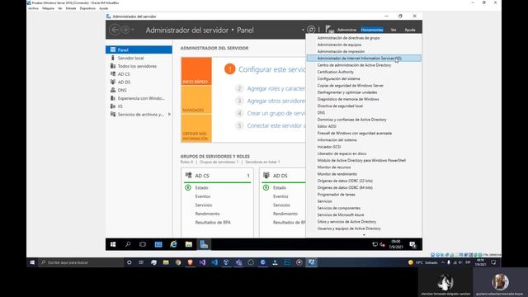The image size is (528, 297).
Task: Open Visual Studio Code from host taskbar
Action: 214,262
